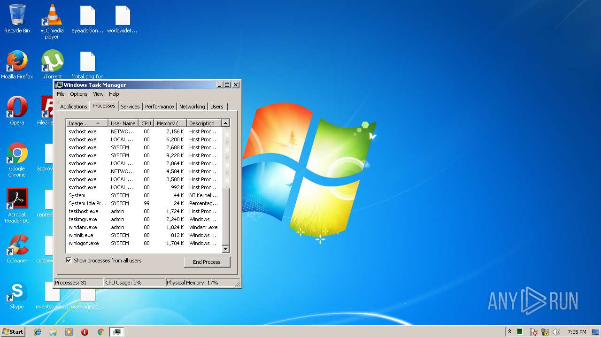This screenshot has width=601, height=338.
Task: Open the Help menu
Action: coord(114,94)
